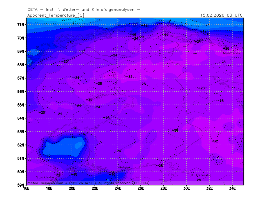This screenshot has height=203, width=270.
Task: Click the Apparent_Temperature [C] title text
Action: point(55,15)
